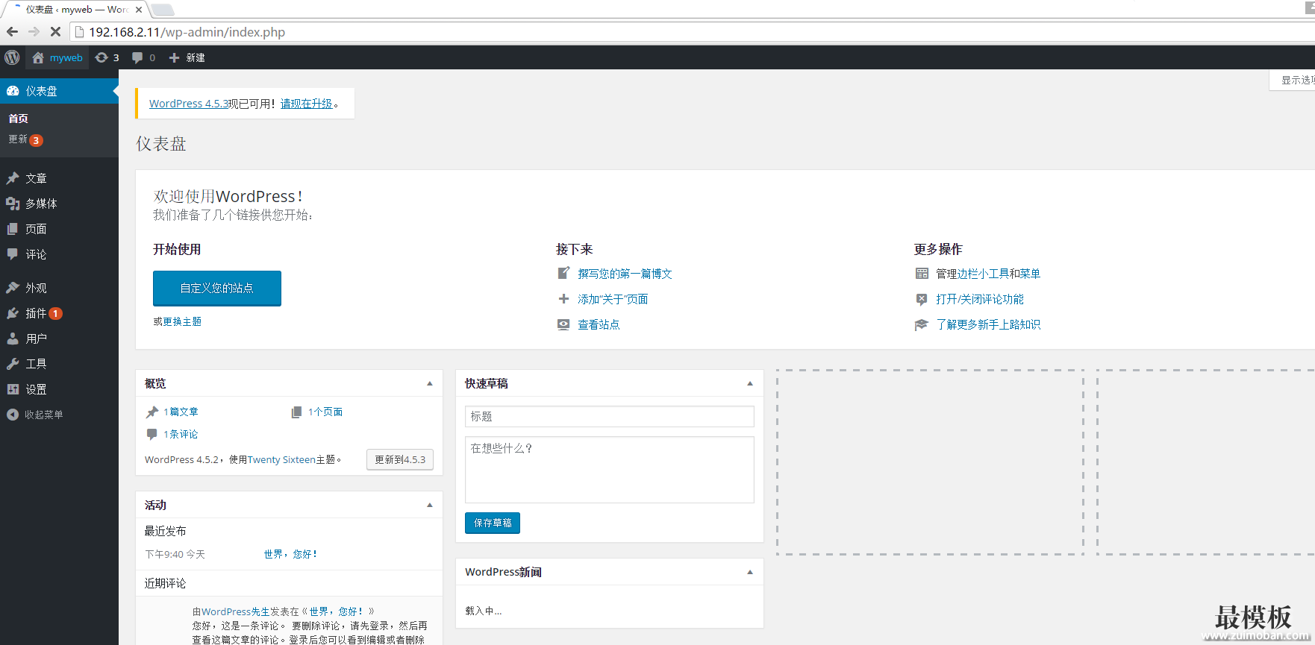Viewport: 1315px width, 645px height.
Task: Click the 收起菜单 collapse menu label
Action: click(x=44, y=415)
